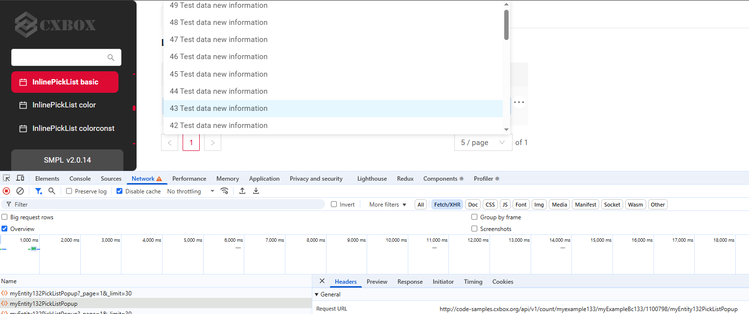
Task: Uncheck the Disable cache checkbox
Action: tap(119, 191)
